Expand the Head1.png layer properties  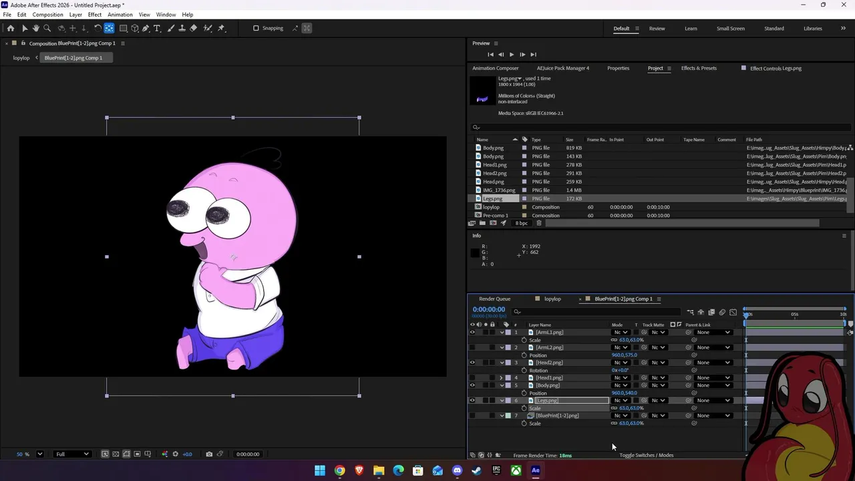(502, 377)
